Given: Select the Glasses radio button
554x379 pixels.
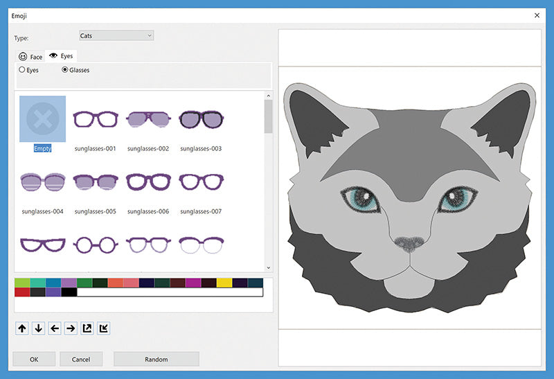Looking at the screenshot, I should [66, 70].
